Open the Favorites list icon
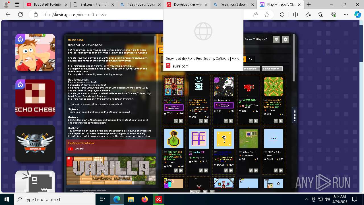 pos(308,15)
